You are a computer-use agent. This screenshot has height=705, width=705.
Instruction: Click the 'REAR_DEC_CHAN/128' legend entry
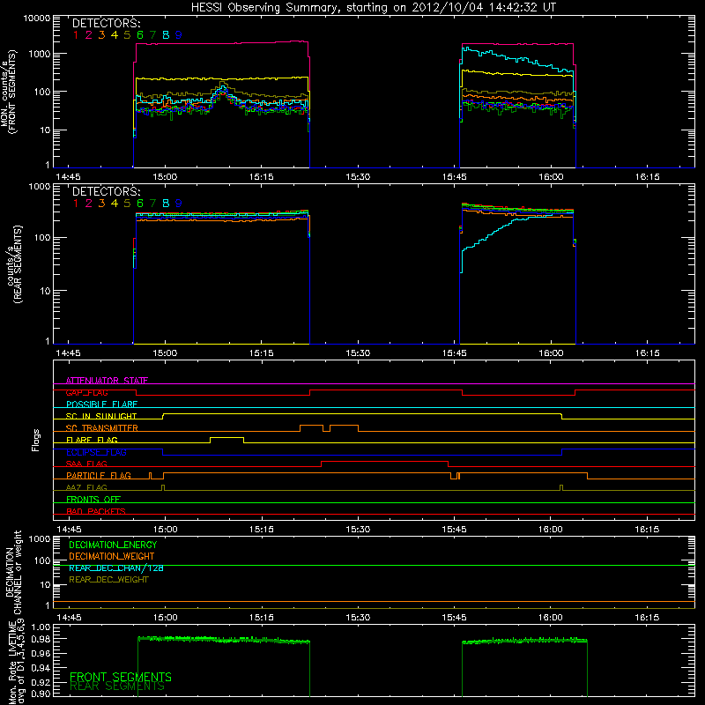(x=116, y=568)
